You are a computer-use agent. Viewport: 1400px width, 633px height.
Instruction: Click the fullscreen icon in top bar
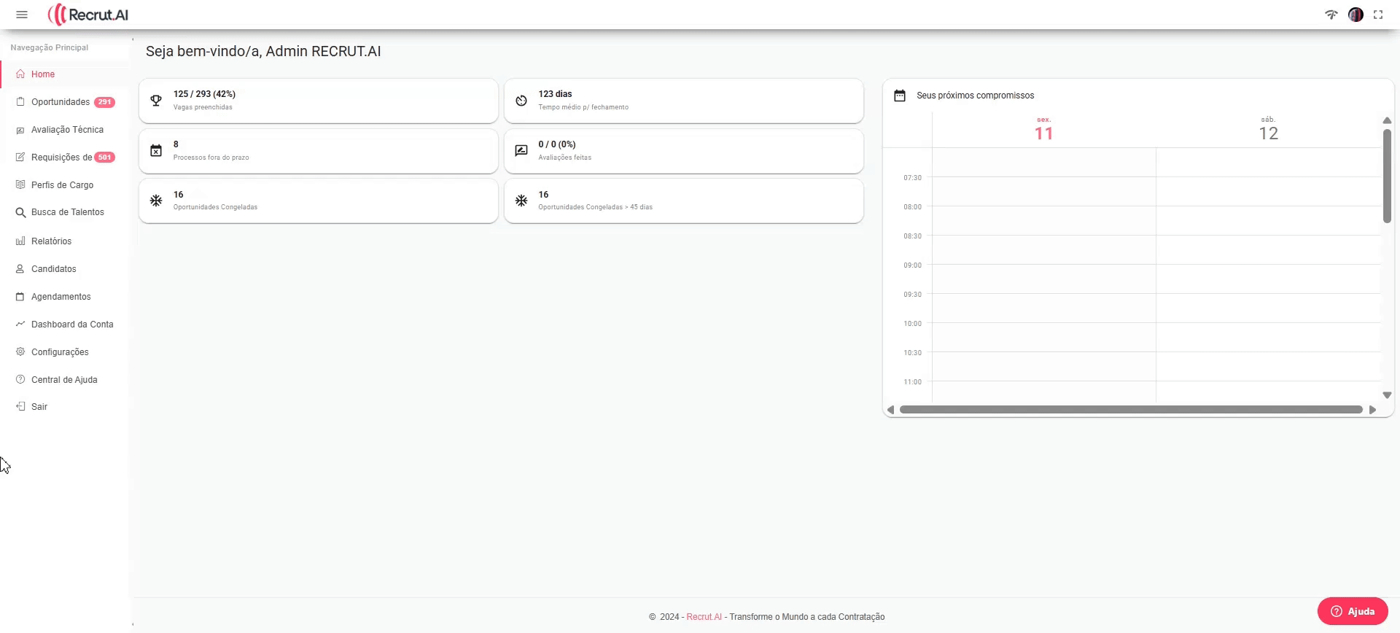coord(1378,15)
